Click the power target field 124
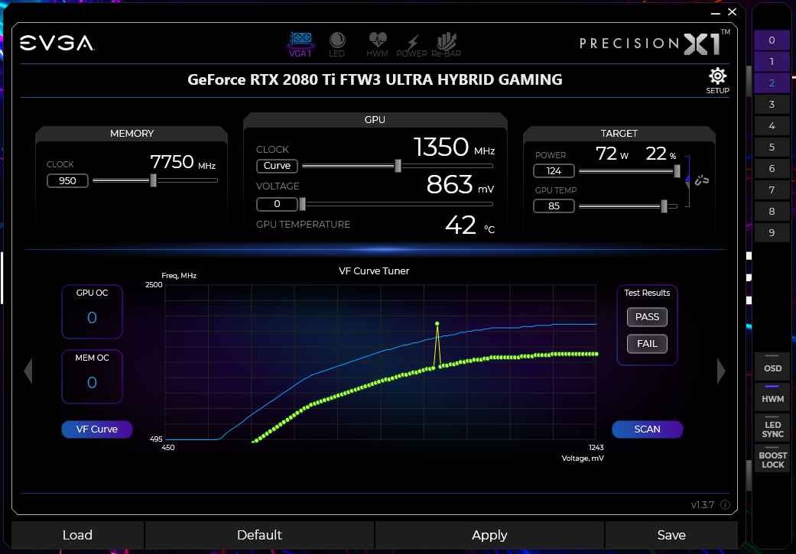796x554 pixels. [554, 171]
